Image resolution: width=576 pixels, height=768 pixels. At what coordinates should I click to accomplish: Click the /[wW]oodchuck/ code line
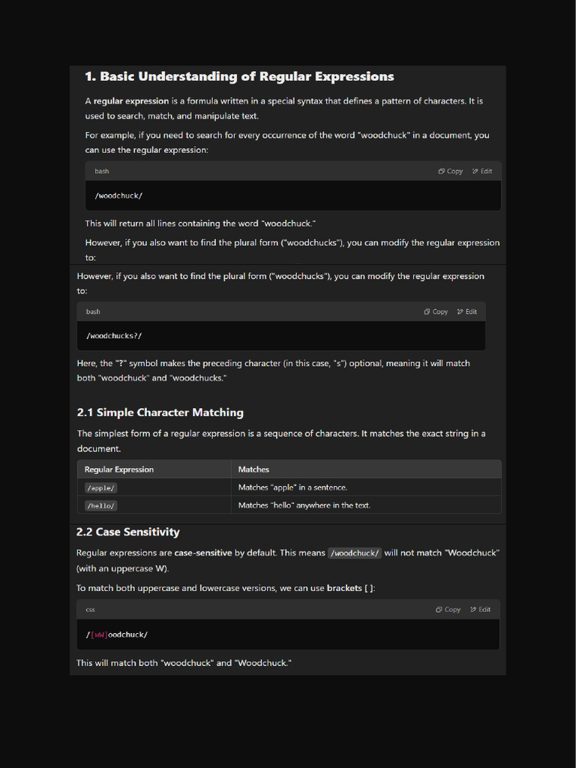click(117, 634)
